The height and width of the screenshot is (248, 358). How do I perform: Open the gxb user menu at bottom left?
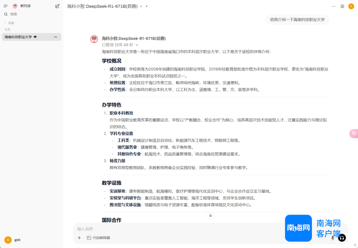coord(13,240)
